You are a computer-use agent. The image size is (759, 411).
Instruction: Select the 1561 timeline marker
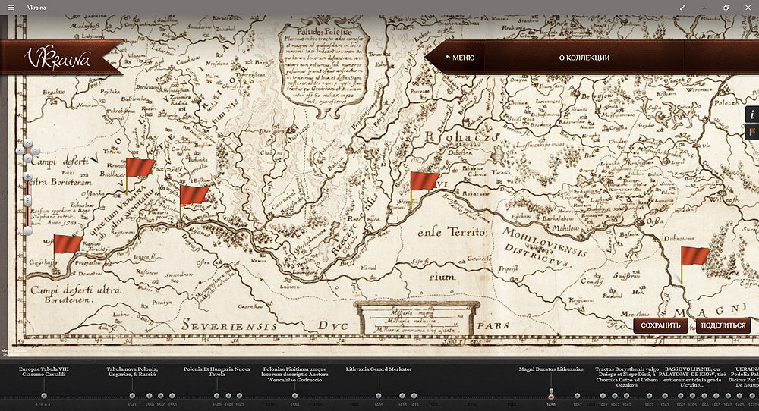pyautogui.click(x=228, y=396)
